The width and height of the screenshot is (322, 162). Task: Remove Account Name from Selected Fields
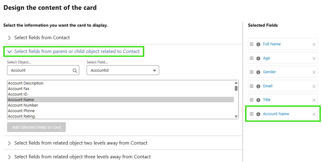[x=314, y=114]
